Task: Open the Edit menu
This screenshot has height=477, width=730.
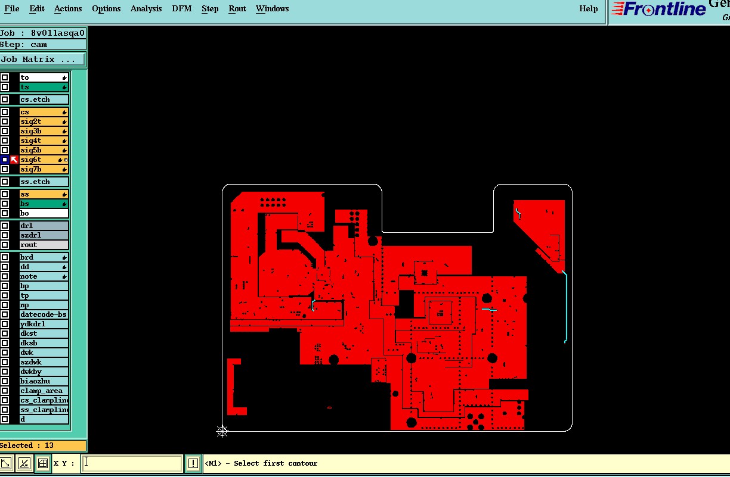Action: tap(37, 8)
